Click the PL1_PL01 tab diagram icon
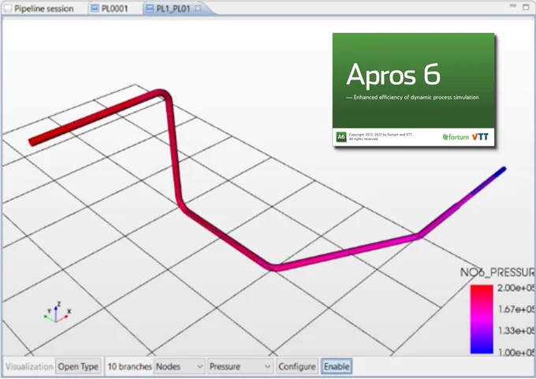 [150, 9]
